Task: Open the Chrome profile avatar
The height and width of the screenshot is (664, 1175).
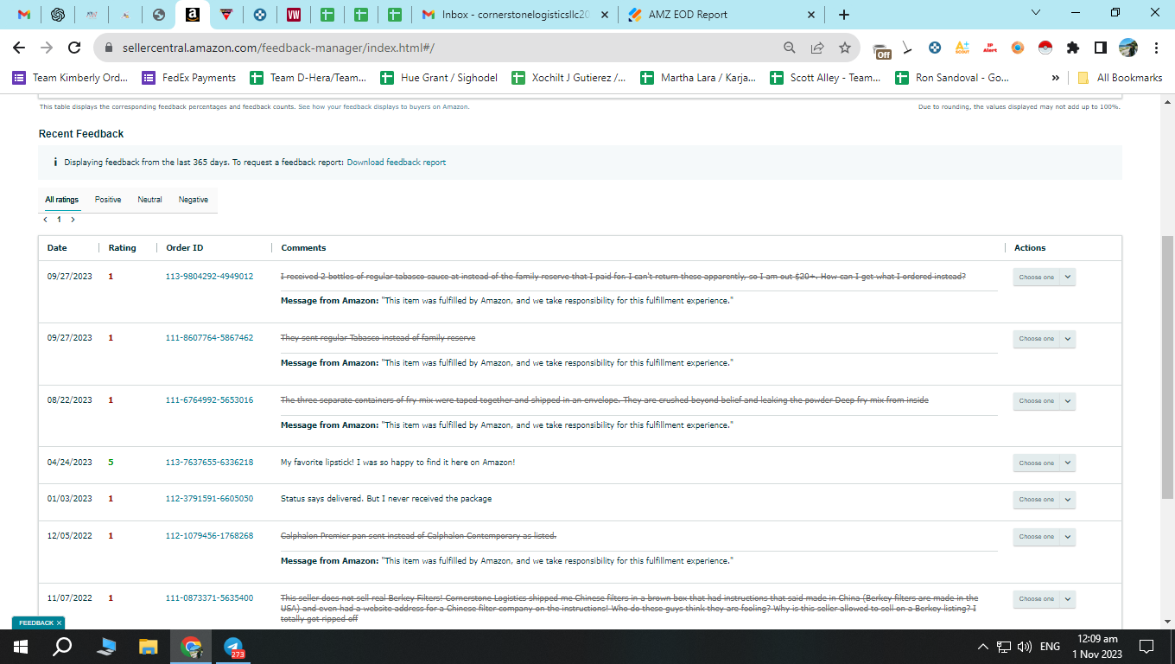Action: click(x=1128, y=48)
